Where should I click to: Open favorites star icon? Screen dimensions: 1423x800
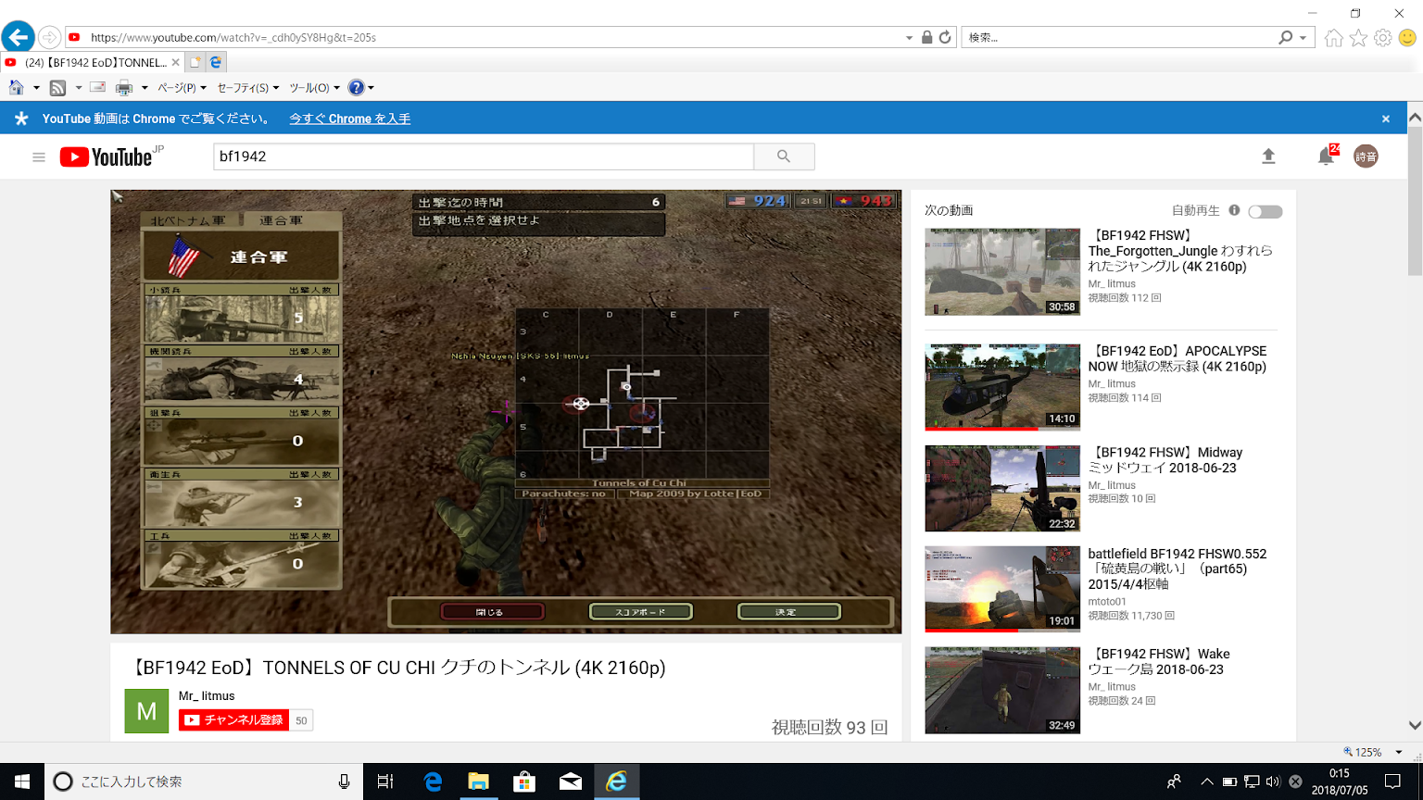tap(1358, 38)
